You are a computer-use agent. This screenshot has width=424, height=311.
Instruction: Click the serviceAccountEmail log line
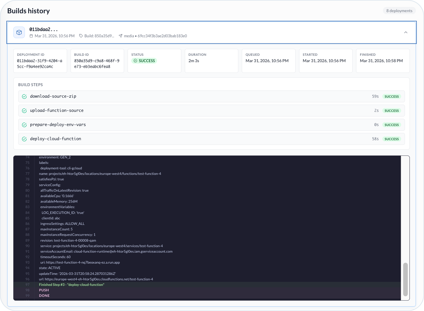[x=106, y=251]
